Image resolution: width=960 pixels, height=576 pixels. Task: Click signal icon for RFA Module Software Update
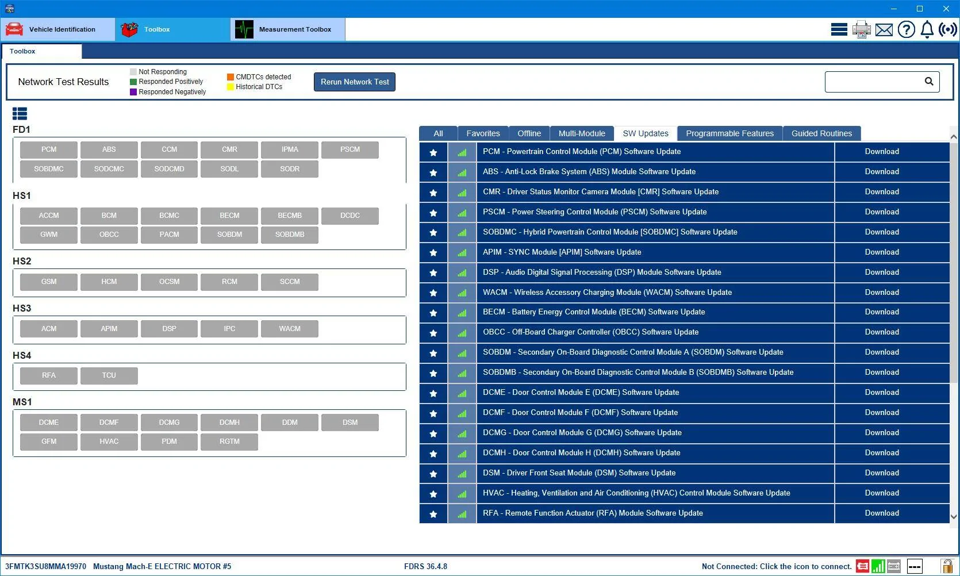coord(462,514)
